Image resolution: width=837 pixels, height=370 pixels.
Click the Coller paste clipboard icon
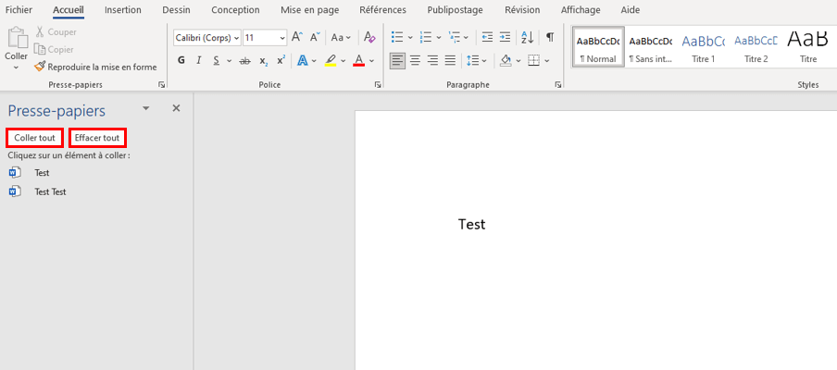click(17, 37)
